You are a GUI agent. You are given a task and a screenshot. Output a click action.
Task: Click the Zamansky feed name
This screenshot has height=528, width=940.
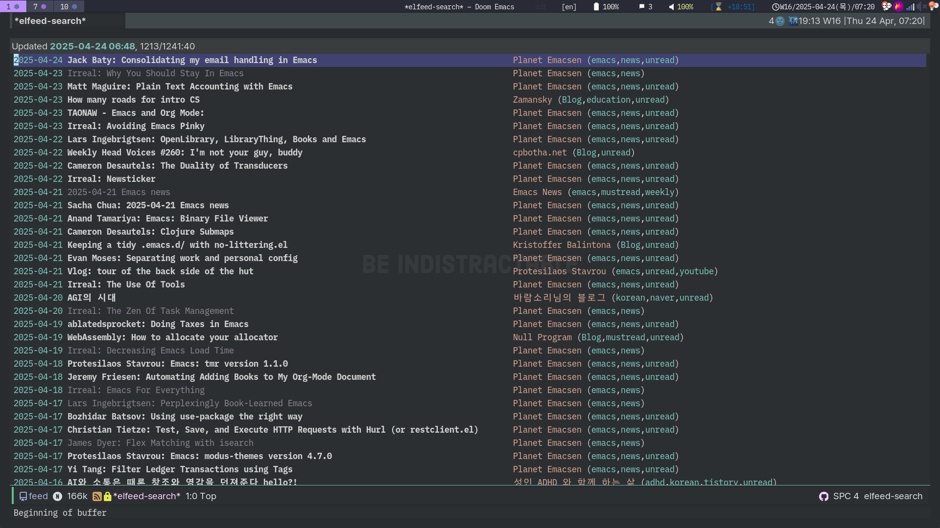point(532,100)
